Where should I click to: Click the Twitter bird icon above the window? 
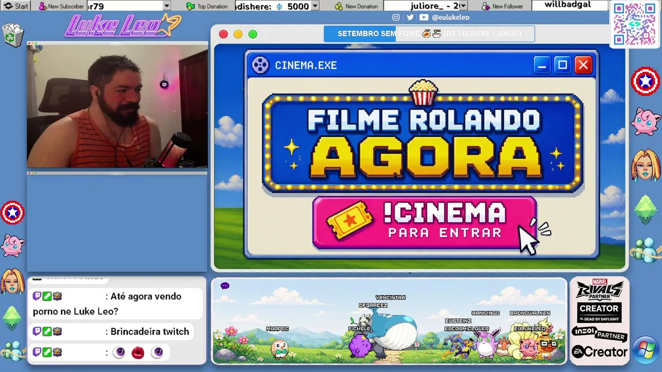coord(410,17)
